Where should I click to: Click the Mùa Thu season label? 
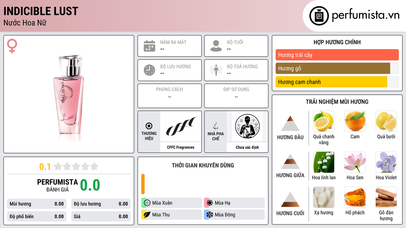pyautogui.click(x=161, y=215)
